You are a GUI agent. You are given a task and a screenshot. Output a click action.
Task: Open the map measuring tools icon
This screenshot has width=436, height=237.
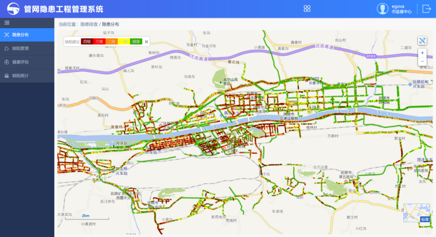(422, 41)
